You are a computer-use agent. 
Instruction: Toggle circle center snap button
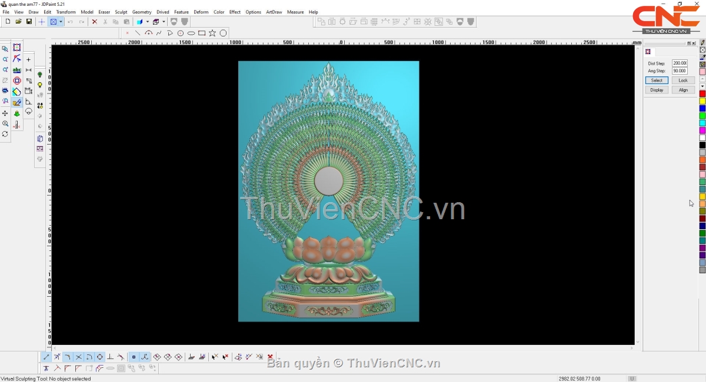pos(100,357)
